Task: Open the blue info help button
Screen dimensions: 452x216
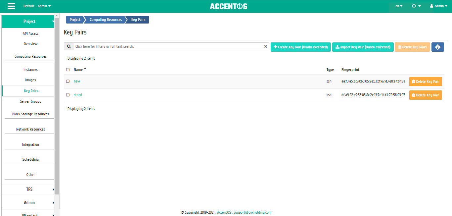Action: 438,47
